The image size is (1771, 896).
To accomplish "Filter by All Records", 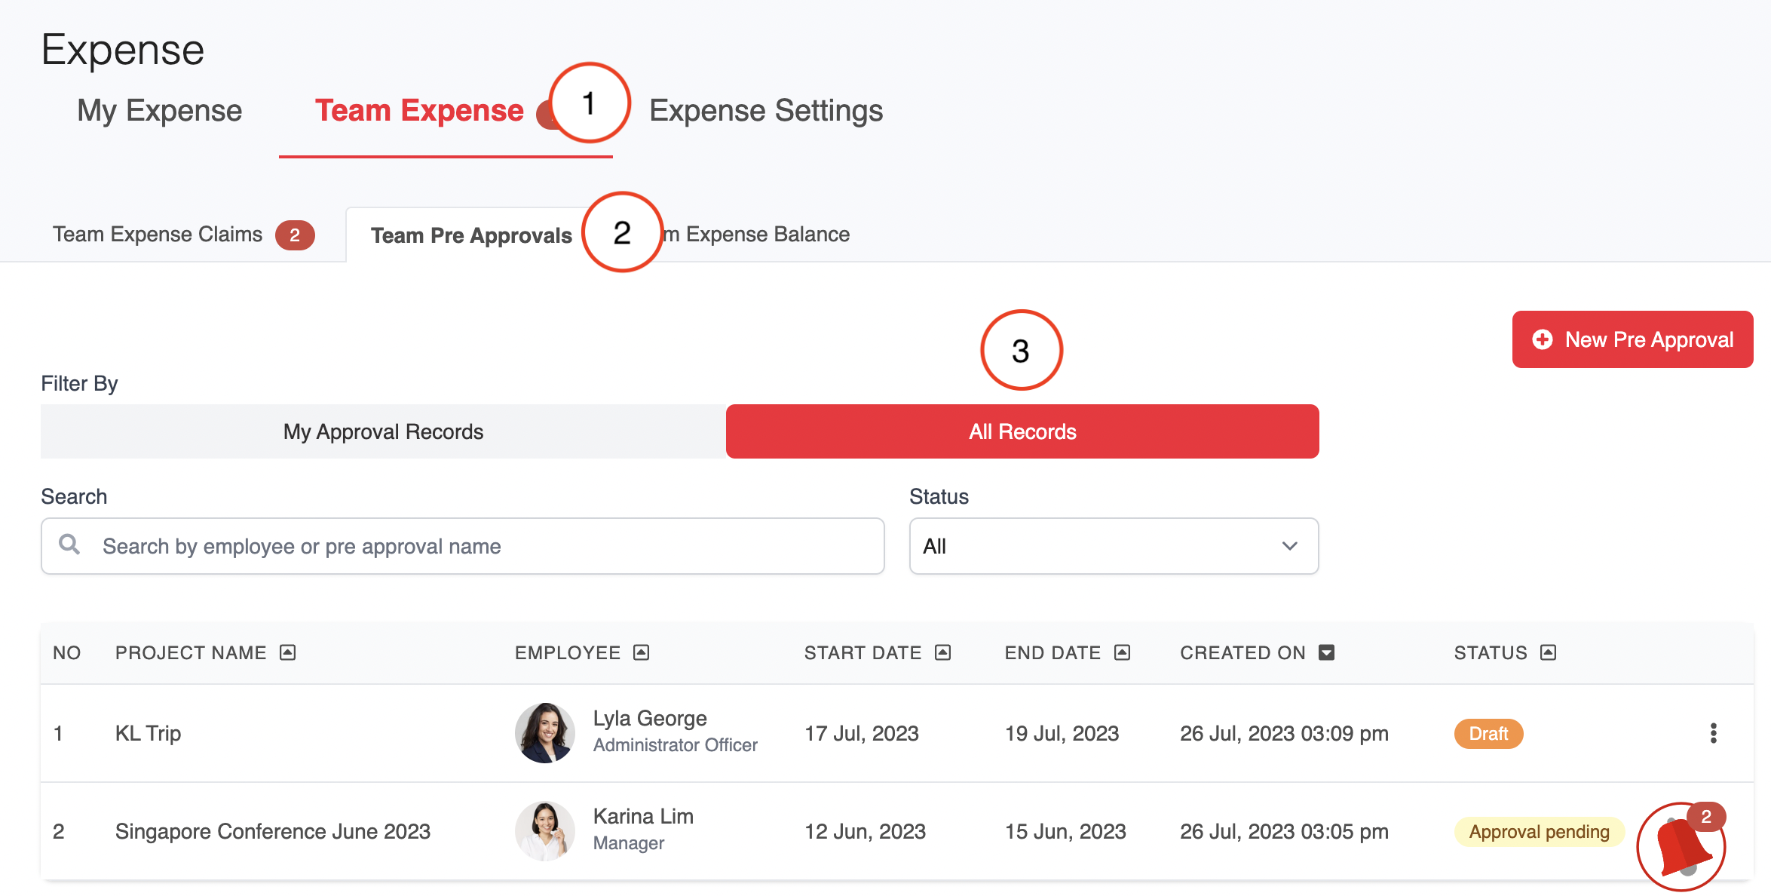I will tap(1022, 431).
